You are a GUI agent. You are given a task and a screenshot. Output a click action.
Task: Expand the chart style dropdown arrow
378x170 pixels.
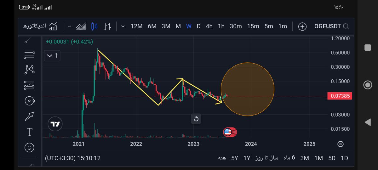click(x=69, y=26)
